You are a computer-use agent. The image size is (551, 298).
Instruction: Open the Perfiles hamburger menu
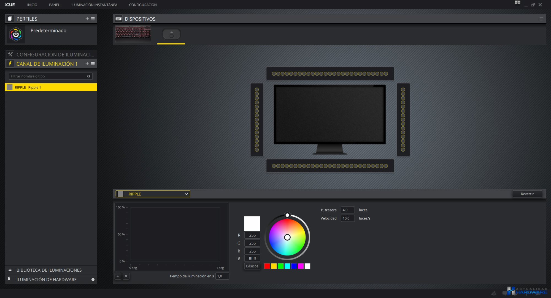pos(93,19)
